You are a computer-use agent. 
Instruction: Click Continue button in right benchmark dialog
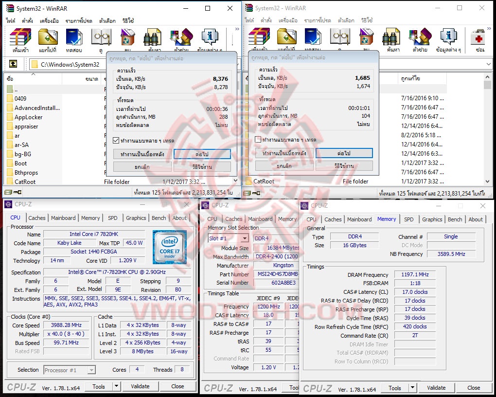pos(344,153)
